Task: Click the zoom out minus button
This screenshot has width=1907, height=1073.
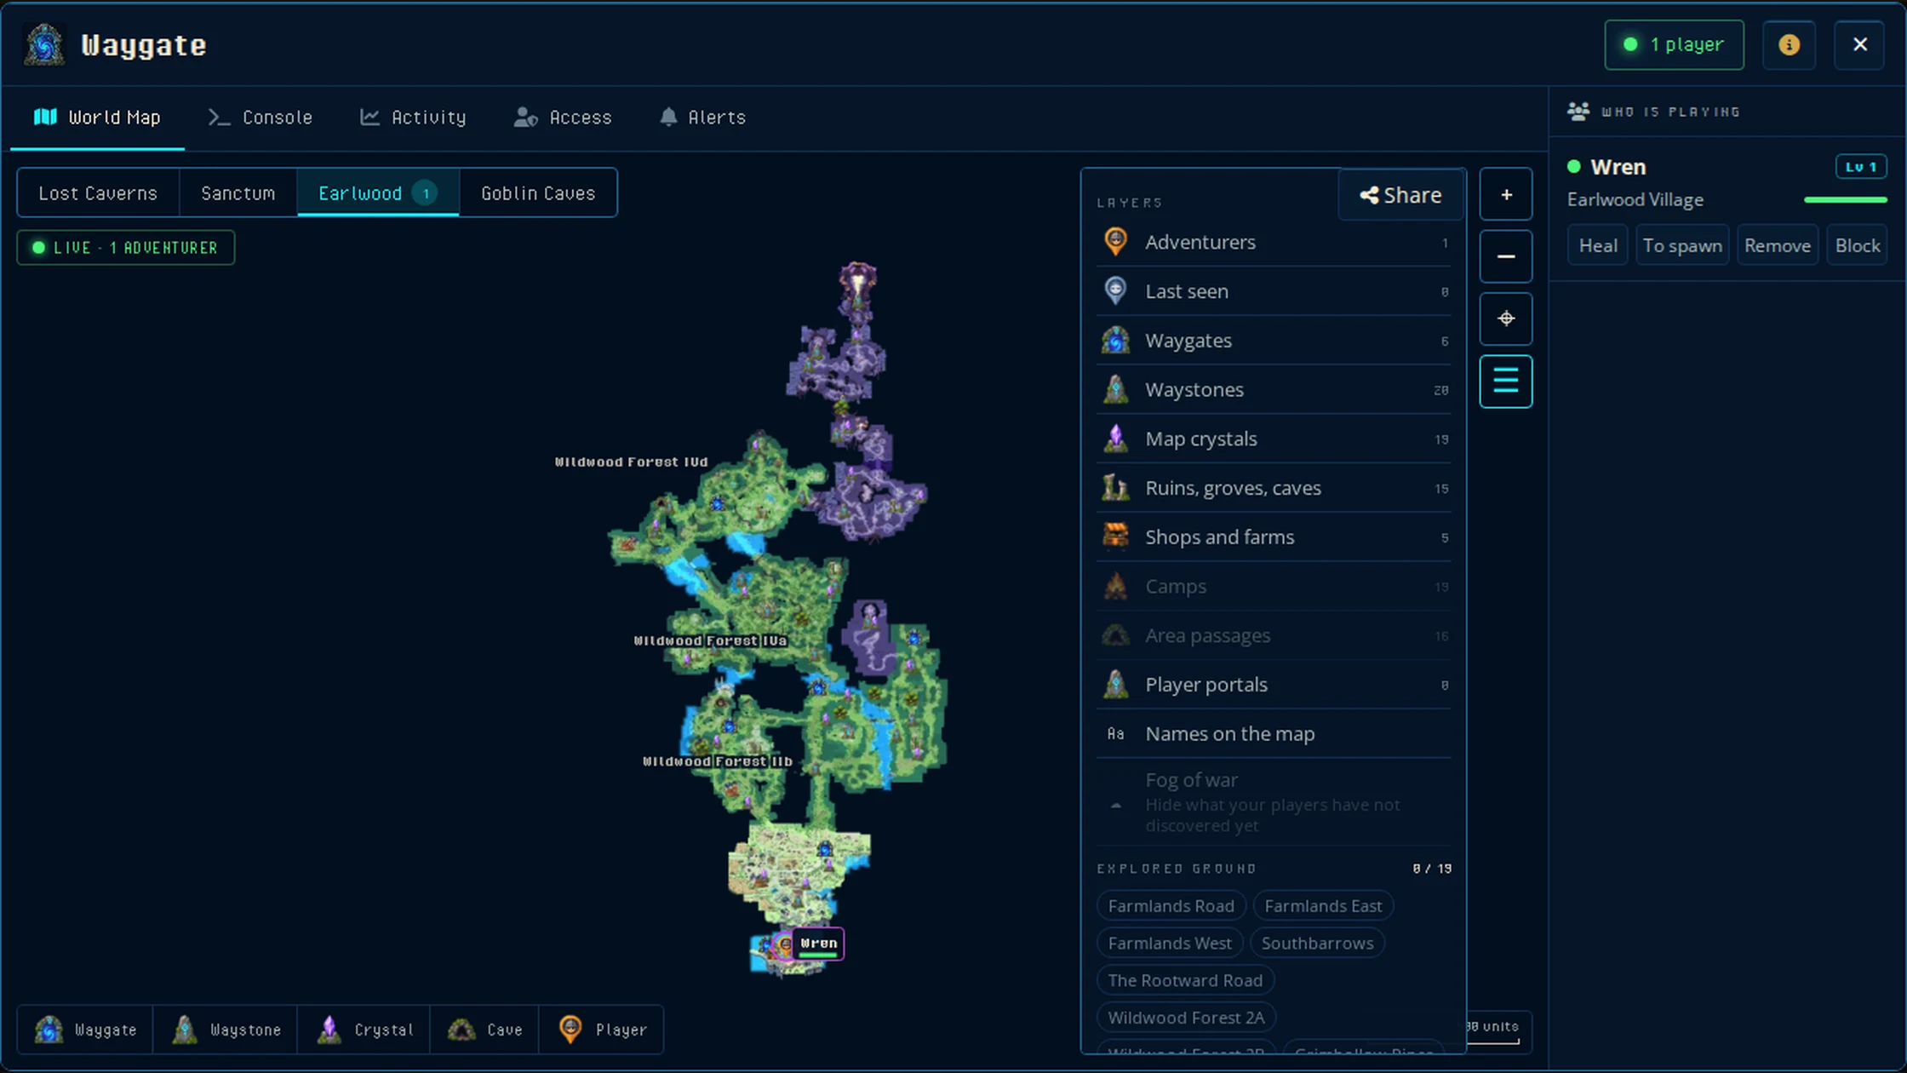Action: [x=1505, y=256]
